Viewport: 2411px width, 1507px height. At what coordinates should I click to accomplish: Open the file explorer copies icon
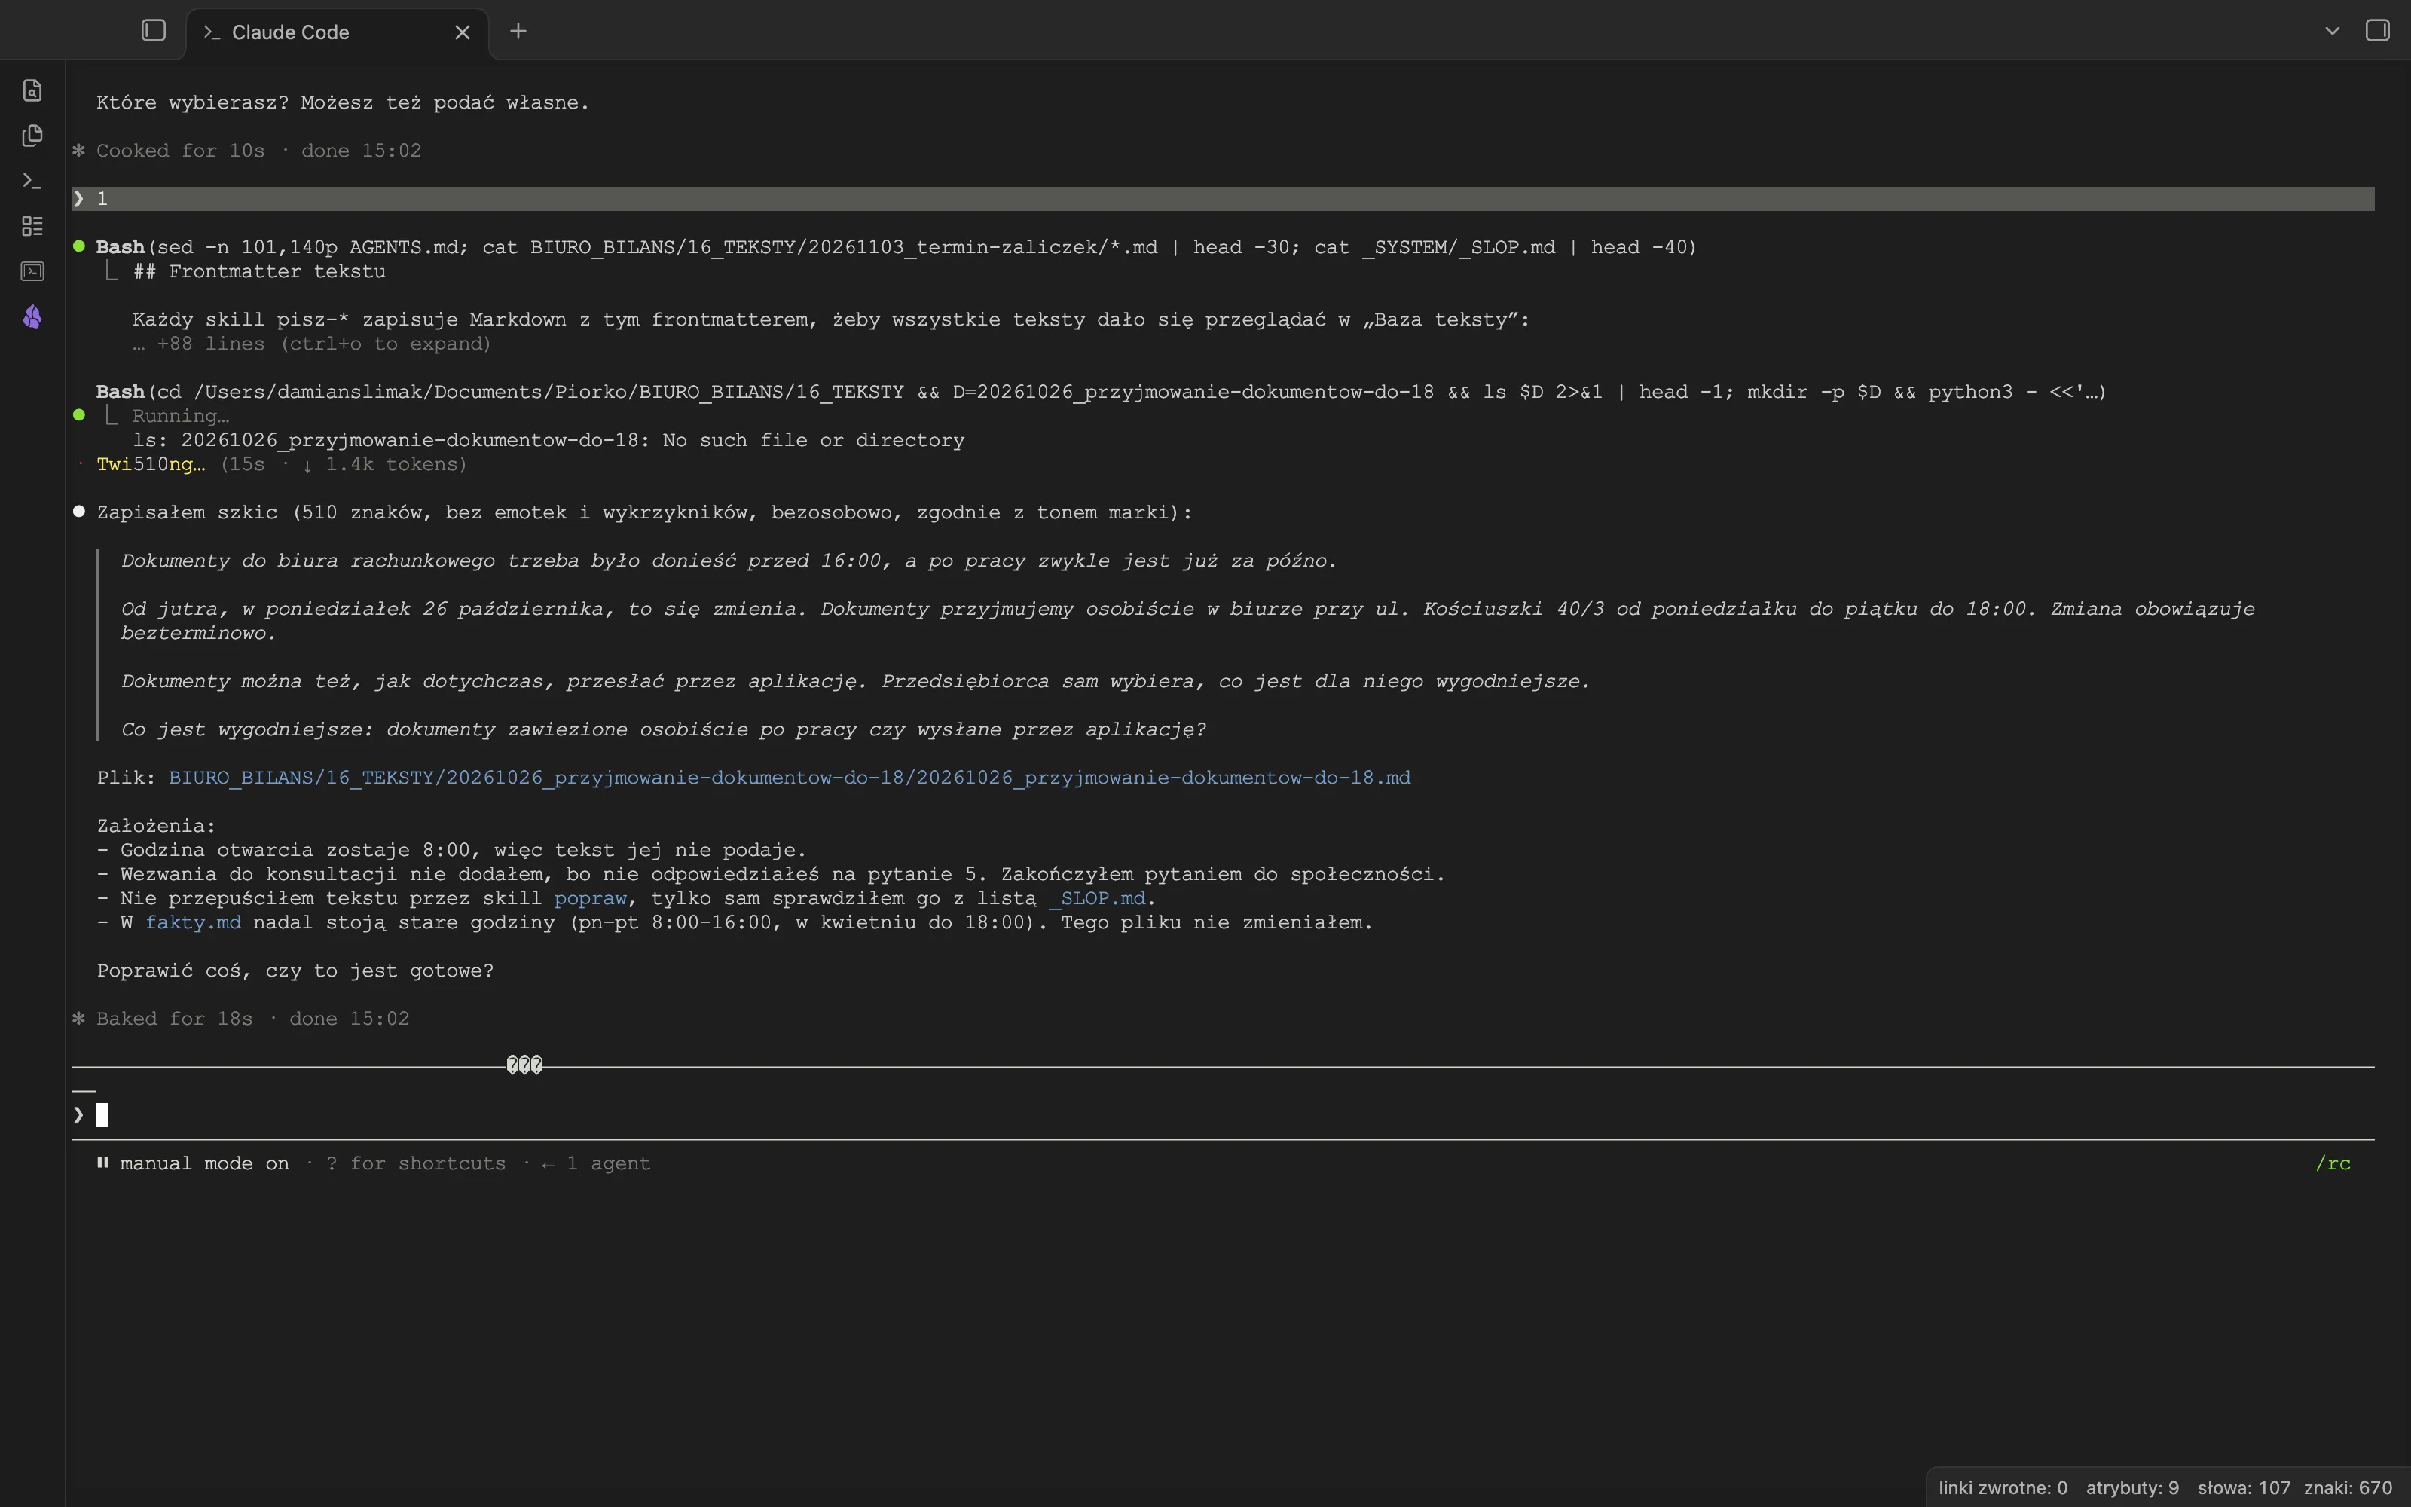pyautogui.click(x=32, y=136)
